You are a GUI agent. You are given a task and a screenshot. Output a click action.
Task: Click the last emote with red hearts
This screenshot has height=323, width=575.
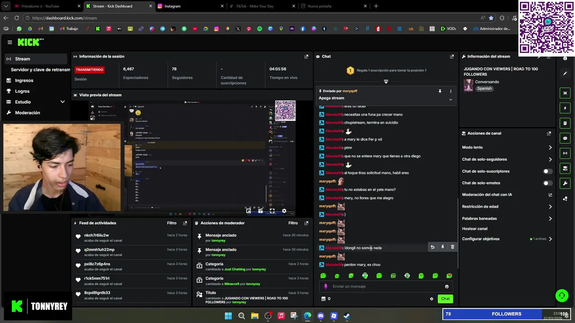click(x=449, y=276)
